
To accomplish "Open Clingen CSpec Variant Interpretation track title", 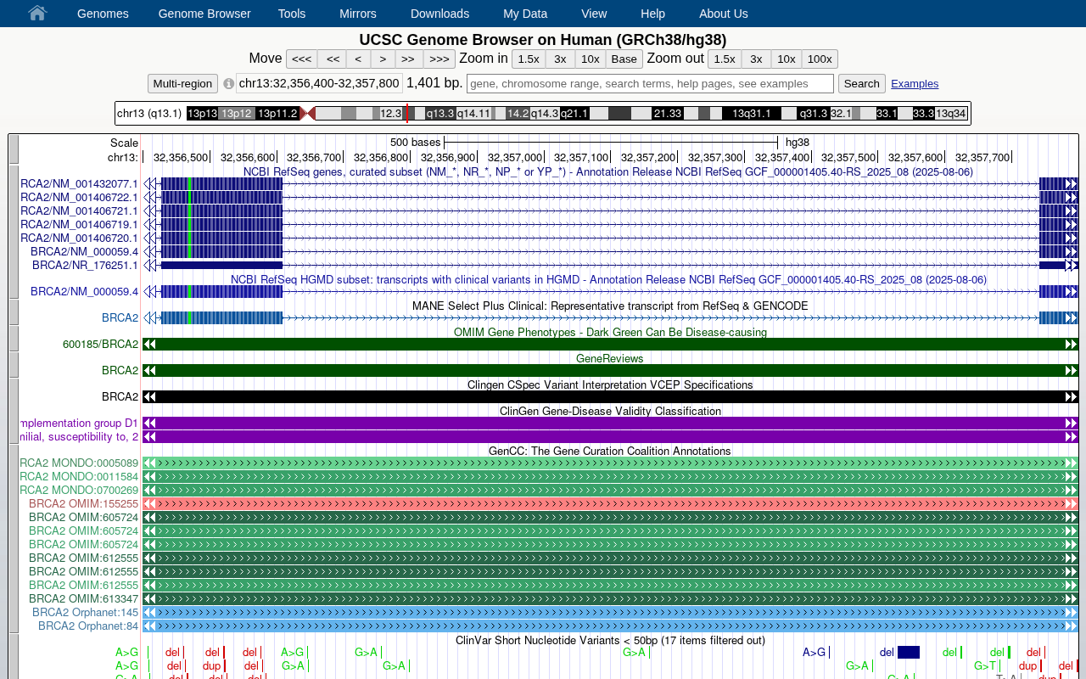I will (x=610, y=384).
